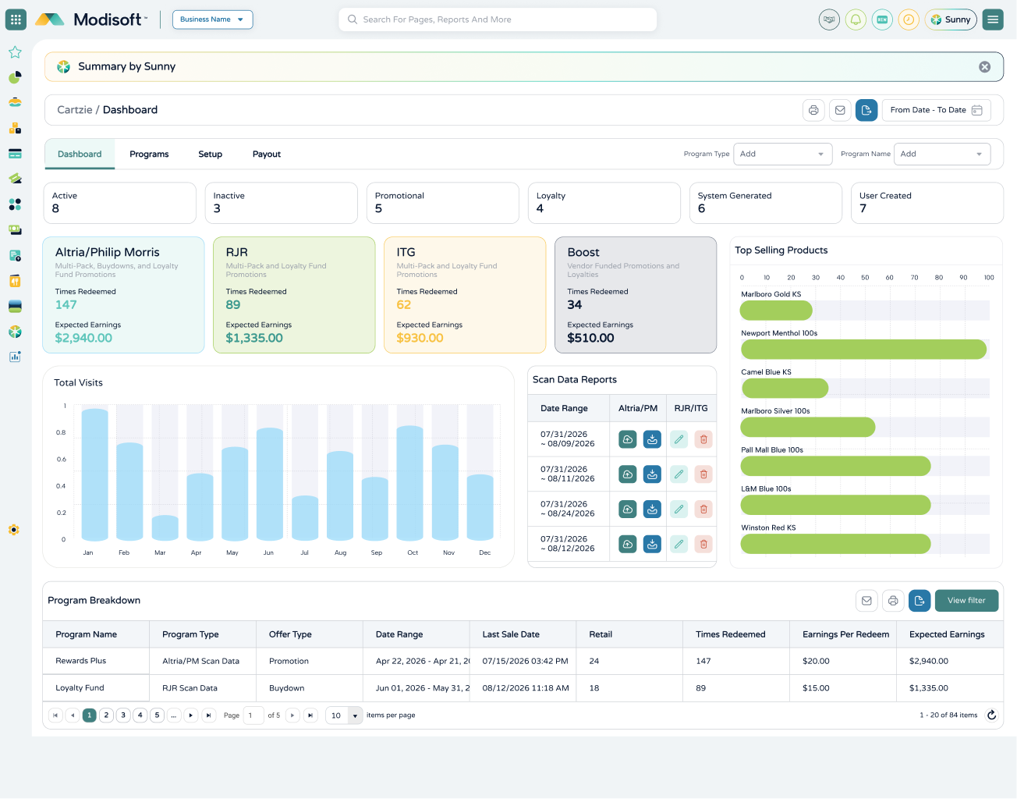The width and height of the screenshot is (1017, 799).
Task: Click the handshake icon in top bar
Action: click(829, 20)
